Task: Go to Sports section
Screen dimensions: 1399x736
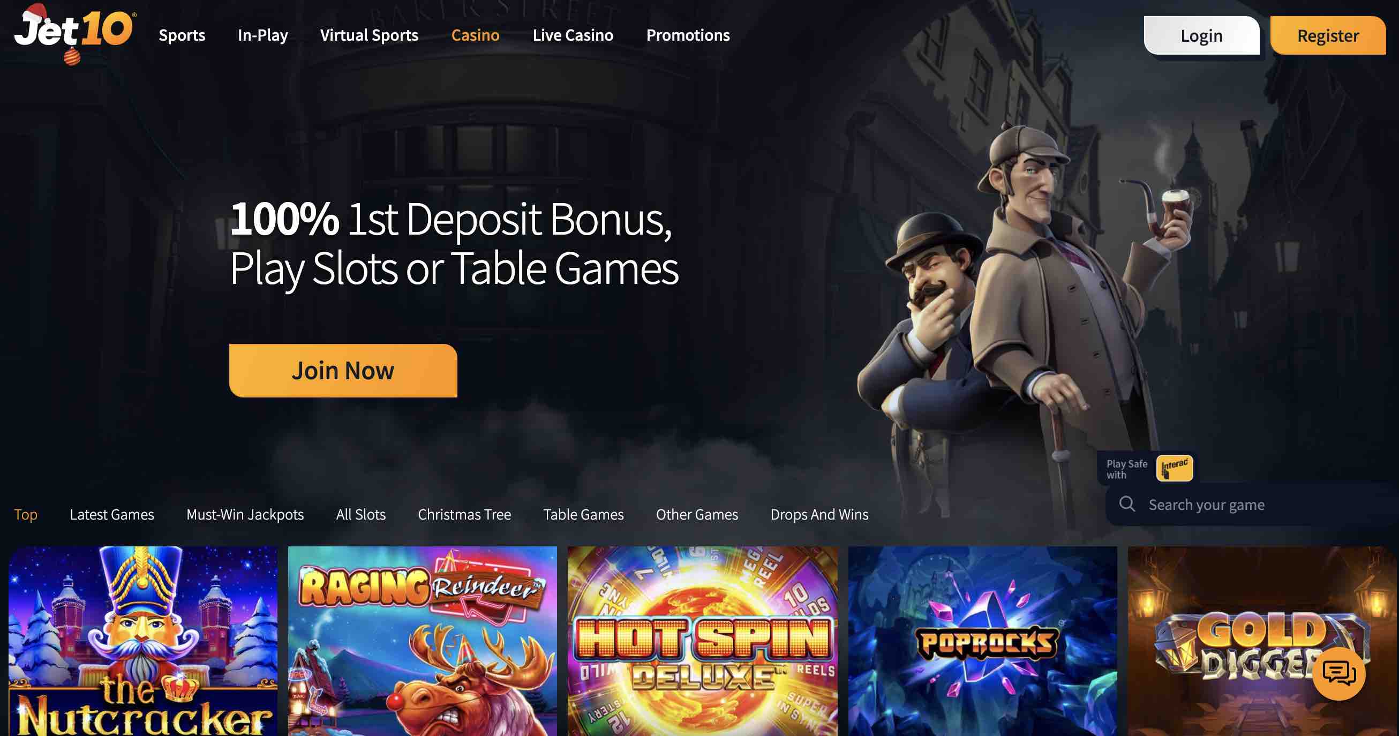Action: (182, 35)
